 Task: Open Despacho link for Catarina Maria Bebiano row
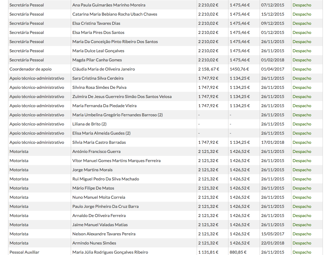[302, 14]
